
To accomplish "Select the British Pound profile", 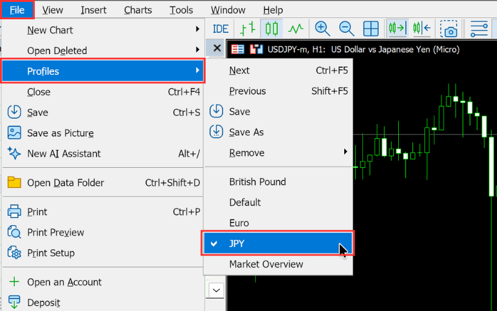I will coord(278,182).
